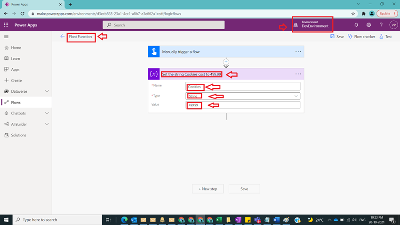Click the manual trigger hand icon
The height and width of the screenshot is (225, 400).
tap(154, 51)
